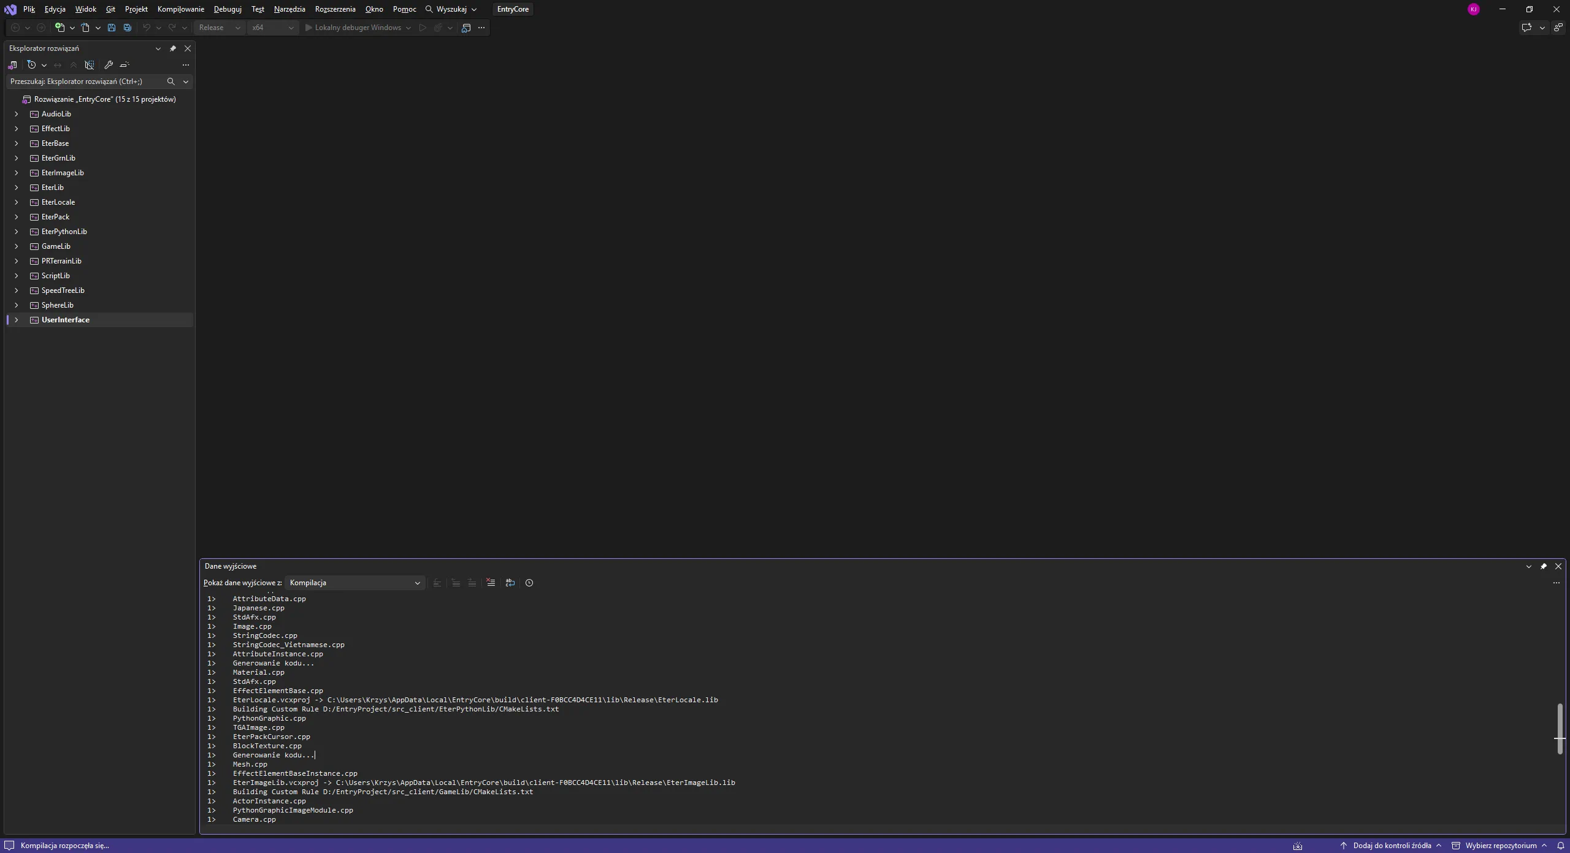The width and height of the screenshot is (1570, 853).
Task: Select the EterLocale project in tree
Action: (58, 202)
